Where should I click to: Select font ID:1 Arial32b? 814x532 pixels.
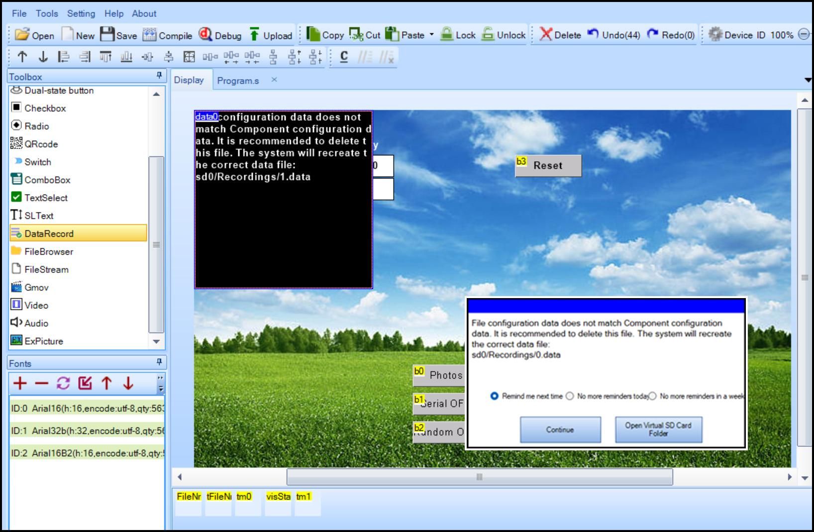[87, 430]
